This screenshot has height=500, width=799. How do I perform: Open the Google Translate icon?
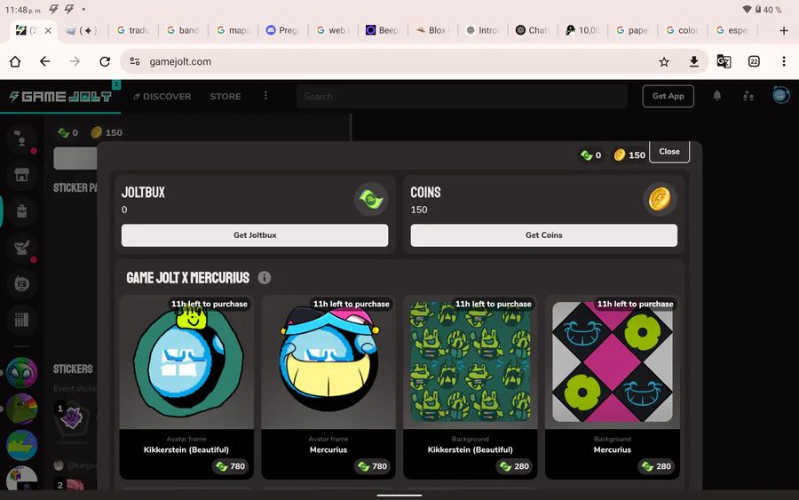[x=724, y=61]
